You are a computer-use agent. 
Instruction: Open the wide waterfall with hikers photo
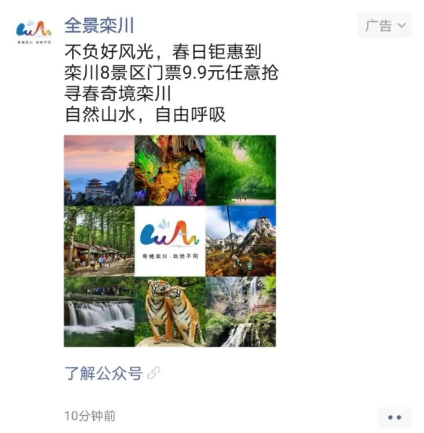[99, 312]
